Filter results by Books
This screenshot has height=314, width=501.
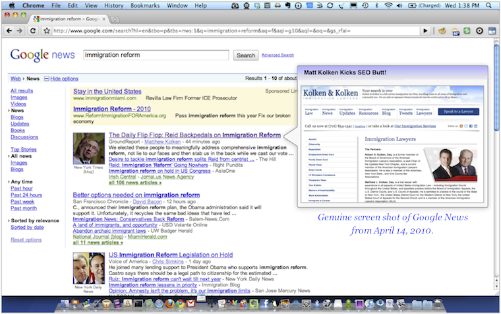tap(18, 131)
